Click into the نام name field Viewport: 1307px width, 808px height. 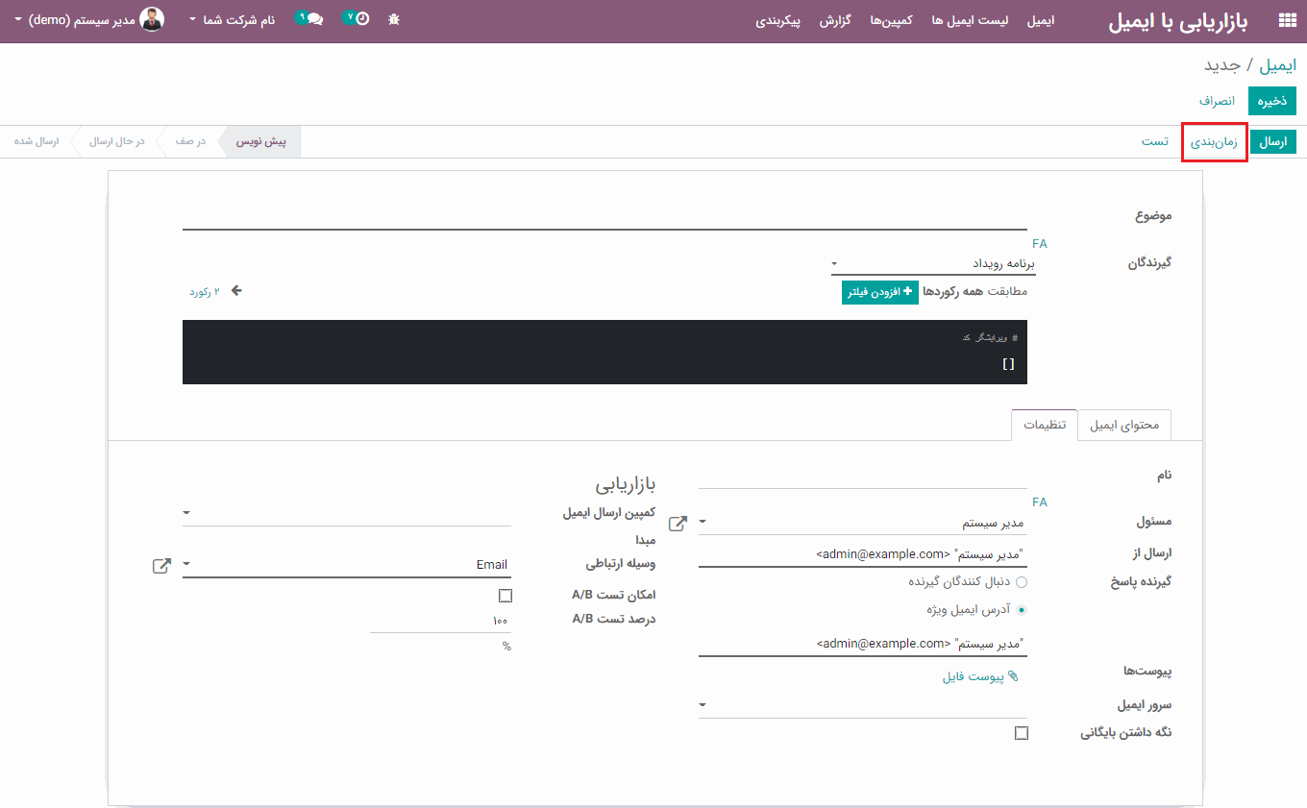pyautogui.click(x=862, y=477)
